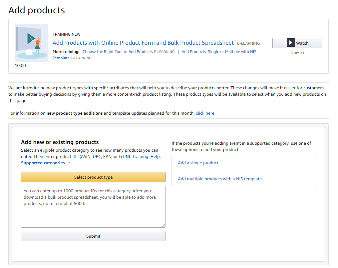Click the chevron next to Supported categories
Image resolution: width=338 pixels, height=268 pixels.
click(x=69, y=163)
